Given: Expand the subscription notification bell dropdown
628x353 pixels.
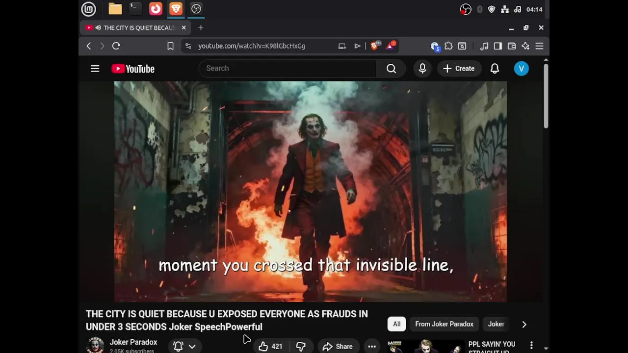Looking at the screenshot, I should pyautogui.click(x=184, y=346).
